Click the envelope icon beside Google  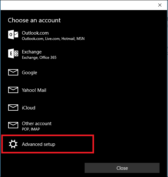pyautogui.click(x=13, y=72)
